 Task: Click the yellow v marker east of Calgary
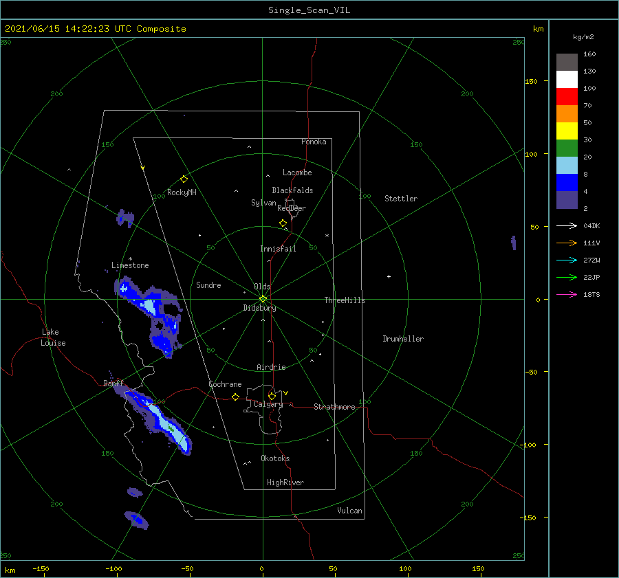pos(285,393)
